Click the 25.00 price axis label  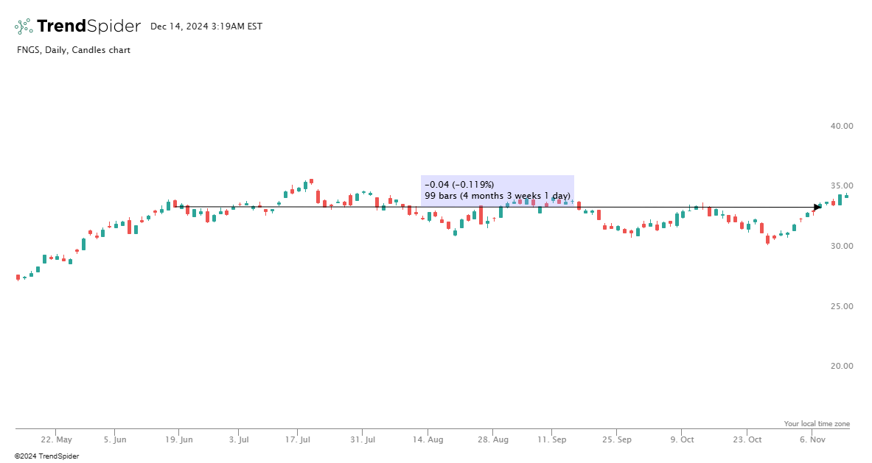click(x=842, y=306)
